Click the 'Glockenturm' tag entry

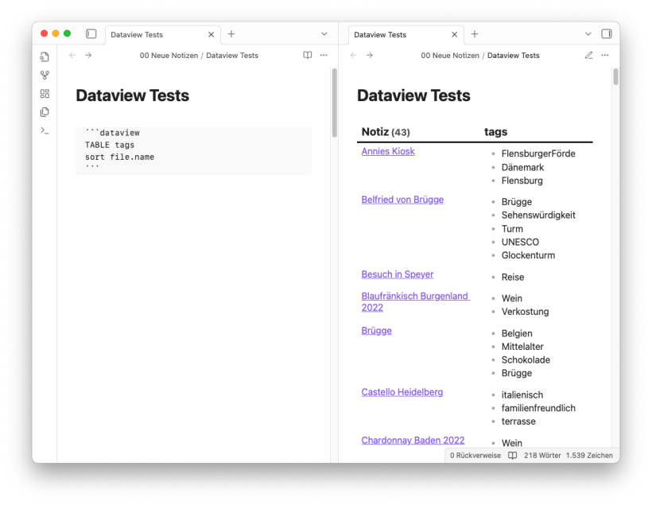coord(528,255)
